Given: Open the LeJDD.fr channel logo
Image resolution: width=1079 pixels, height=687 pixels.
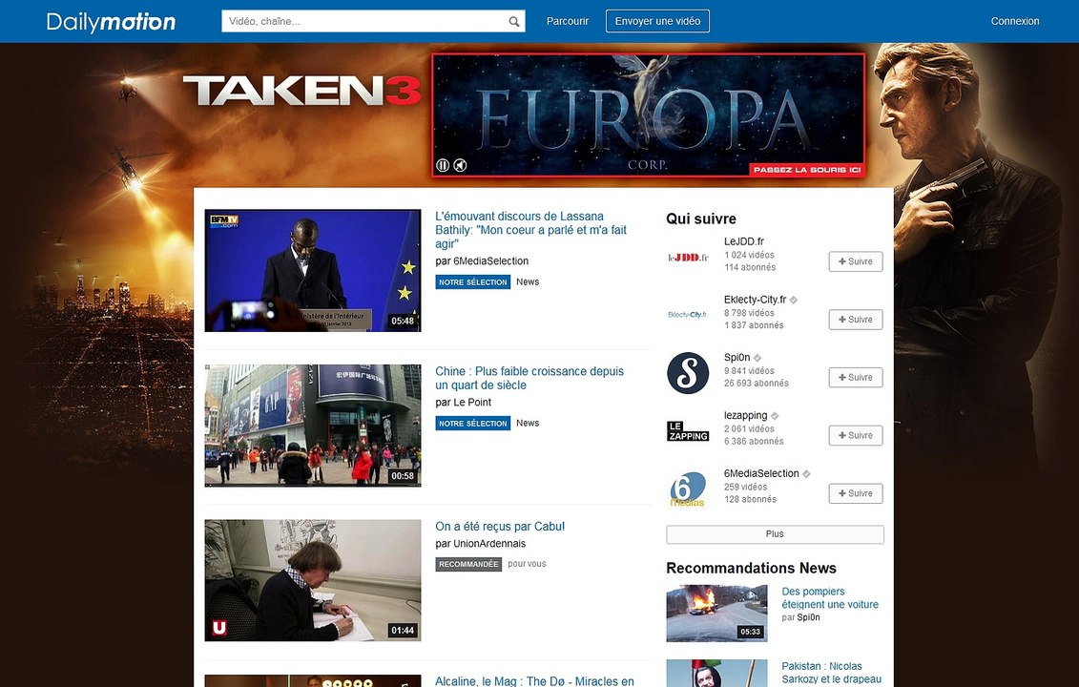Looking at the screenshot, I should 688,258.
